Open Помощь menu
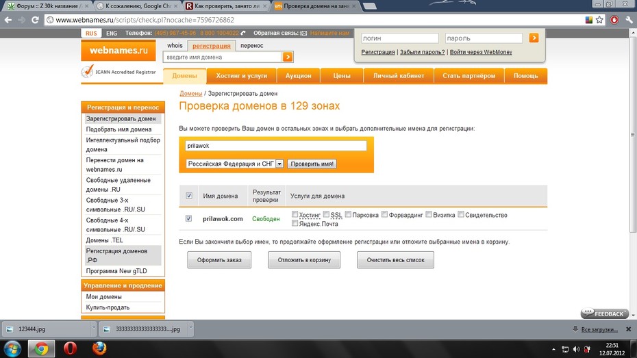 coord(525,76)
